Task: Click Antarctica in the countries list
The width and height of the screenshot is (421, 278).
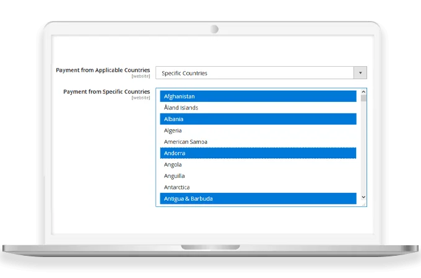Action: coord(258,187)
